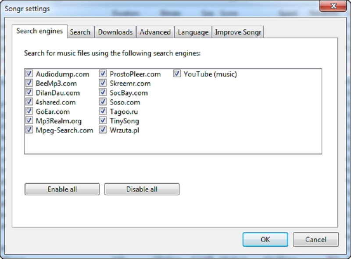Dismiss the dialog with Cancel

tap(315, 239)
